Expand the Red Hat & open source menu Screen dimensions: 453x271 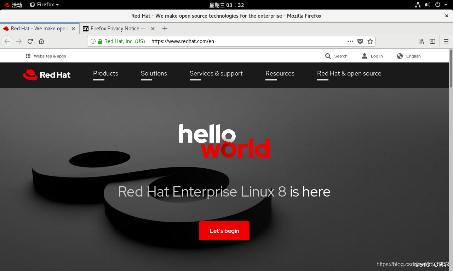click(349, 73)
